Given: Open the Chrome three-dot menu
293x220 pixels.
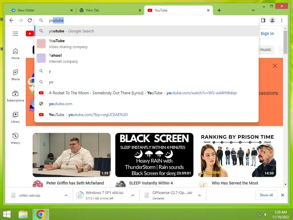Looking at the screenshot, I should pyautogui.click(x=282, y=20).
